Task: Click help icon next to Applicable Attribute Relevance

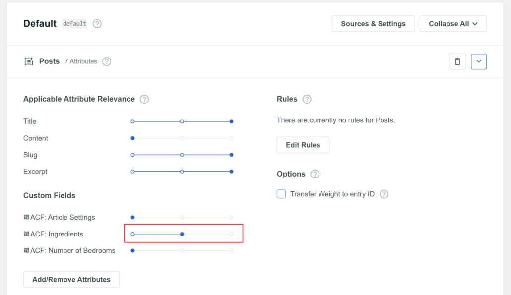Action: coord(144,99)
